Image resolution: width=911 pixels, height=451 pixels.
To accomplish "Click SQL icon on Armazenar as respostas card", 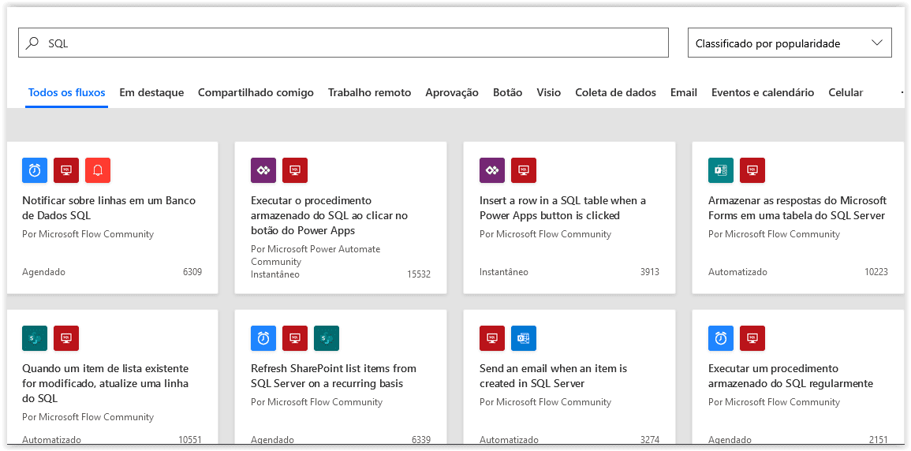I will click(x=752, y=170).
